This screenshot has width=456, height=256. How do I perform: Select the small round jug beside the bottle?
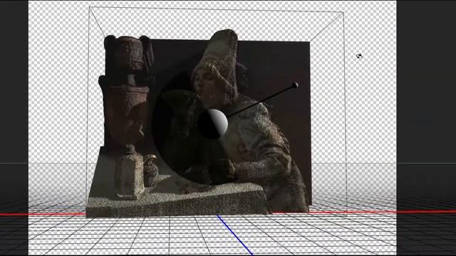(151, 170)
